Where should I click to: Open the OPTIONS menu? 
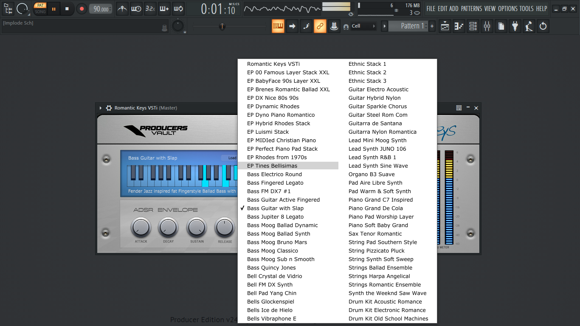click(x=508, y=8)
